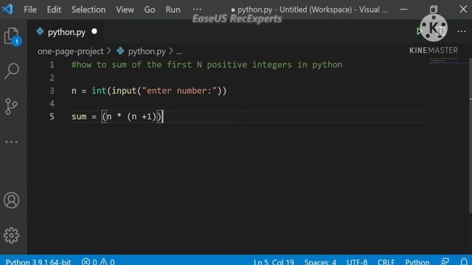Open the Selection menu

(88, 10)
